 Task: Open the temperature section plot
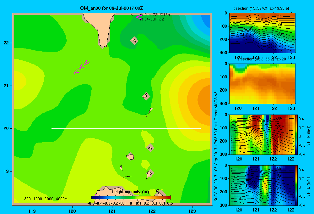(262, 33)
